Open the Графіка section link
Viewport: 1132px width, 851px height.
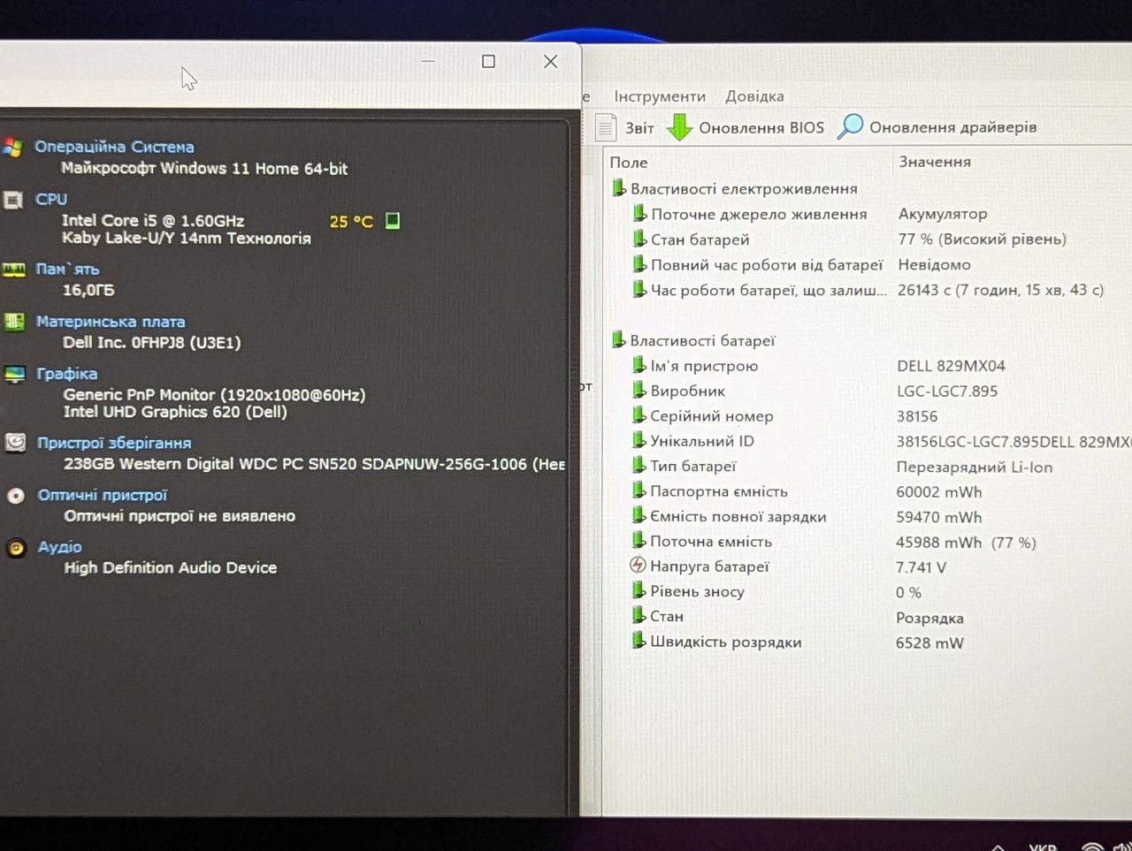[x=67, y=374]
